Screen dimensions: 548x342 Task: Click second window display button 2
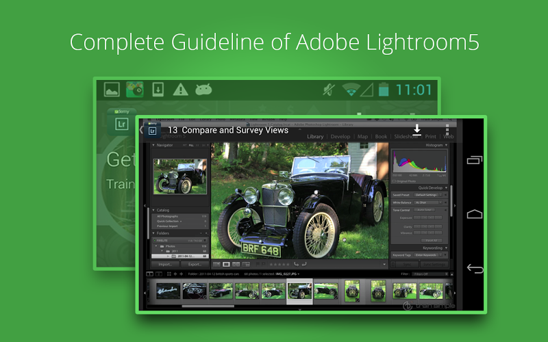pyautogui.click(x=158, y=274)
